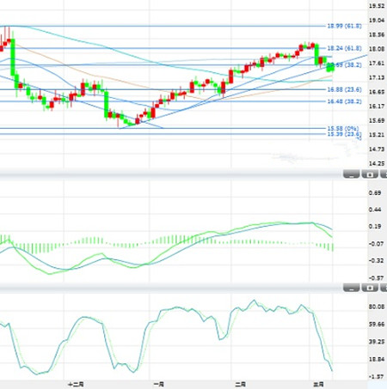The width and height of the screenshot is (387, 389).
Task: Minimize the MACD indicator panel
Action: coord(351,174)
